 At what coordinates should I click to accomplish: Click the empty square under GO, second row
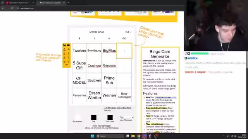[124, 66]
